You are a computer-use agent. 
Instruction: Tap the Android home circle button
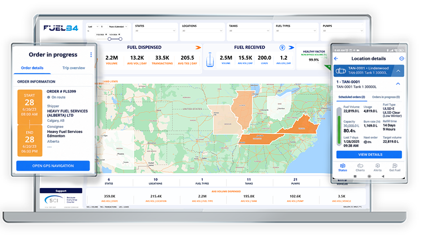click(369, 177)
